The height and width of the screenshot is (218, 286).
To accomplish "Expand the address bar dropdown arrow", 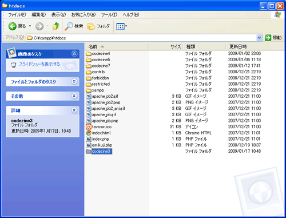I will pos(259,38).
